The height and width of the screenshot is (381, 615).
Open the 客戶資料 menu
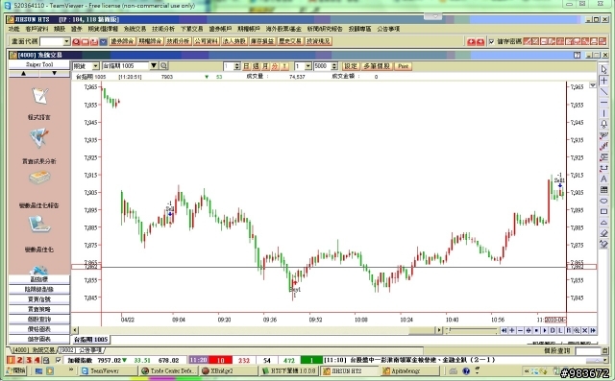[x=37, y=29]
